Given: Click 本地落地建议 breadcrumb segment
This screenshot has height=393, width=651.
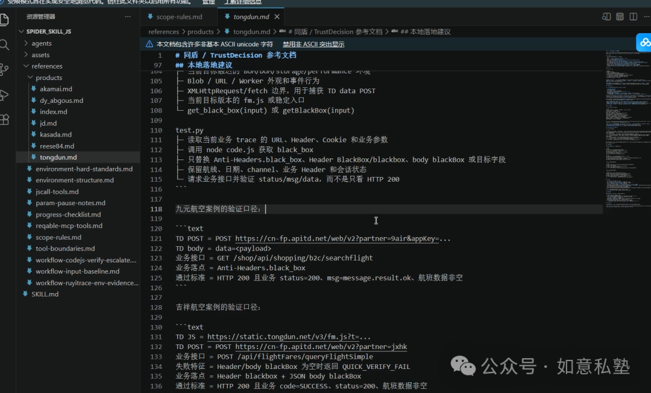Looking at the screenshot, I should tap(426, 31).
